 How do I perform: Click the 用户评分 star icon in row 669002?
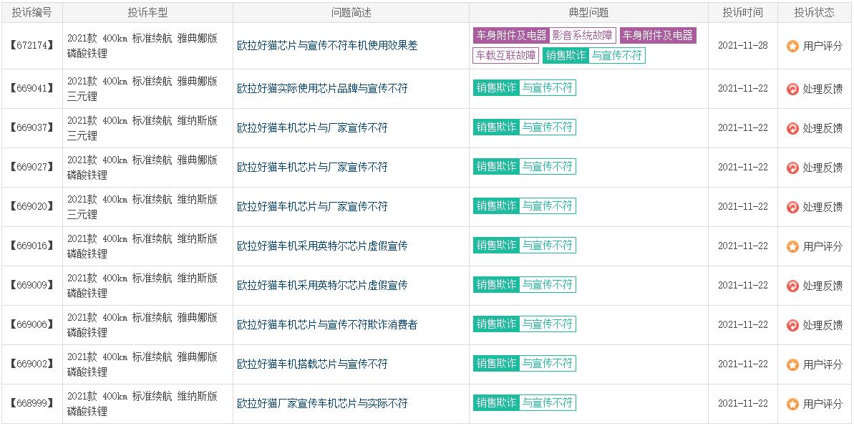pos(792,364)
